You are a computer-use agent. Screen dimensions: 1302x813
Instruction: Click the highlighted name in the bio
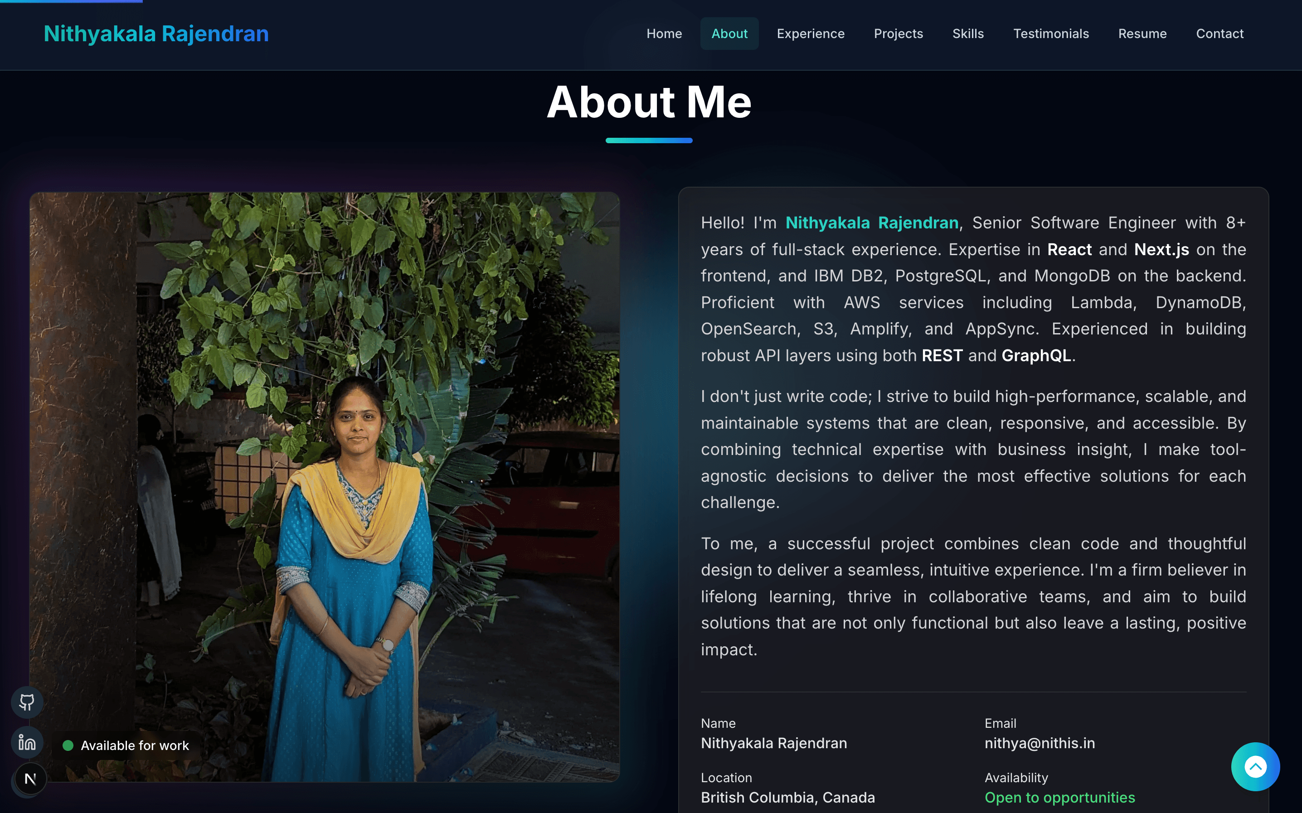tap(872, 223)
